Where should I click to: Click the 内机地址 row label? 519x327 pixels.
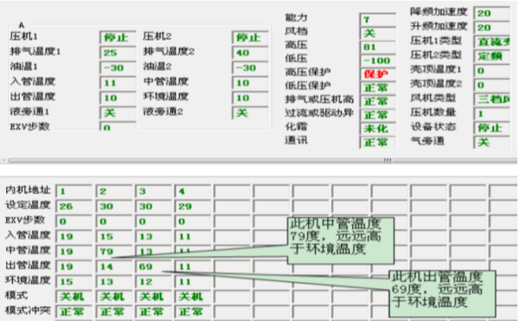[x=28, y=190]
